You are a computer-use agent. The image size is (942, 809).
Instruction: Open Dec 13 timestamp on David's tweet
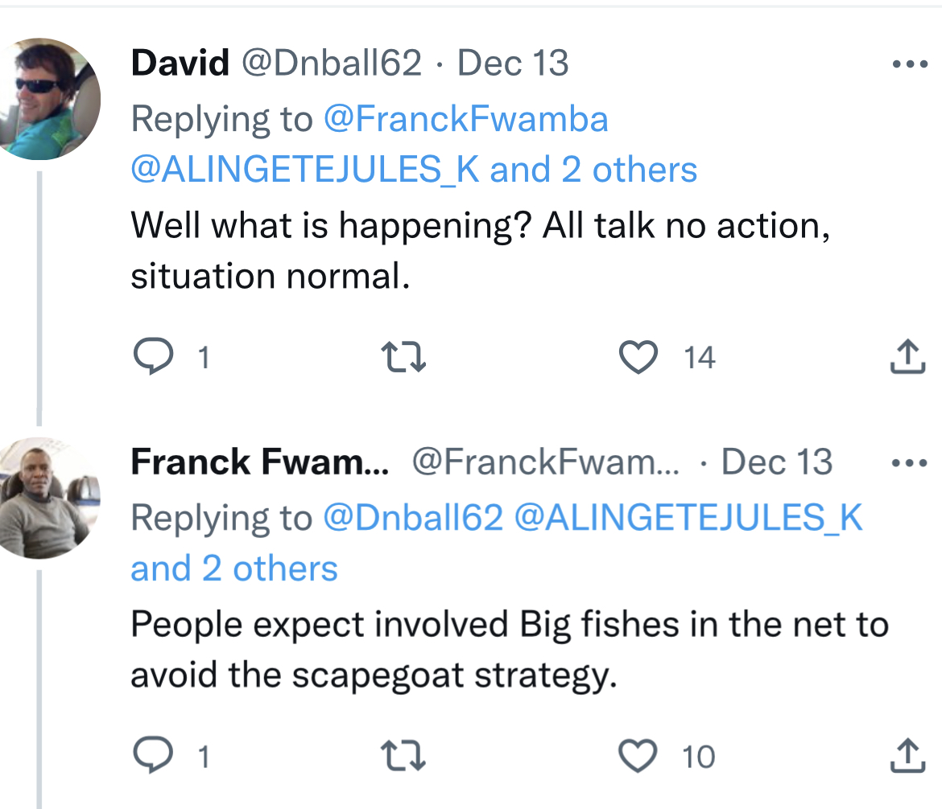click(512, 63)
